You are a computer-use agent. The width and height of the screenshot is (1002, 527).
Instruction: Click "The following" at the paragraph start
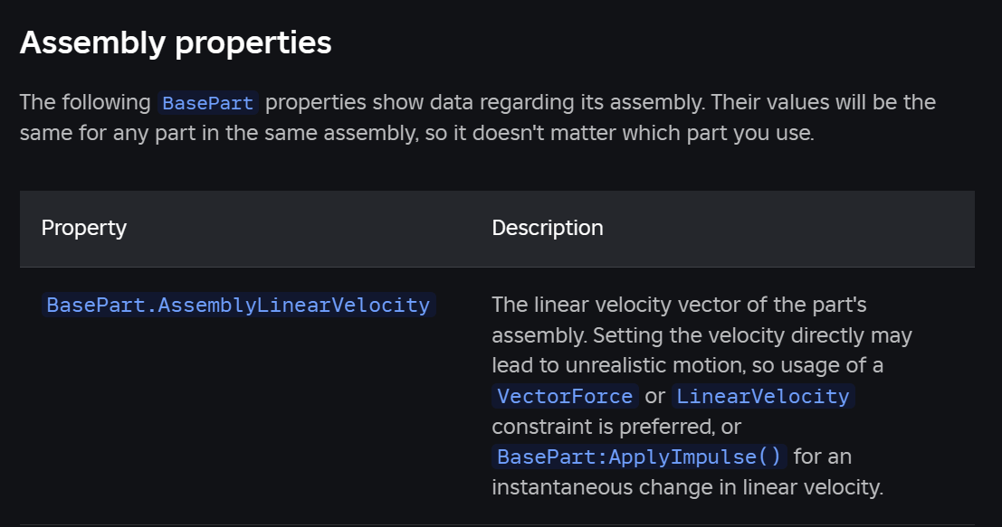click(x=85, y=102)
